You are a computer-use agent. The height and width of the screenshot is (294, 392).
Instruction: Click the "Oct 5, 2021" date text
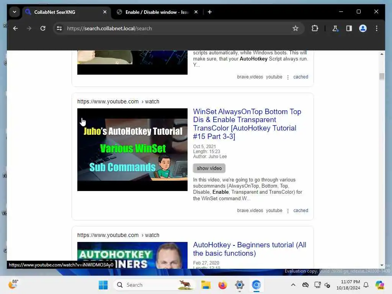(204, 147)
